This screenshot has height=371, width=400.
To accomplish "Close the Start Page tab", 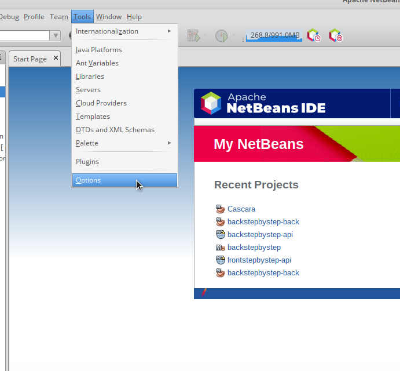I will [x=56, y=58].
